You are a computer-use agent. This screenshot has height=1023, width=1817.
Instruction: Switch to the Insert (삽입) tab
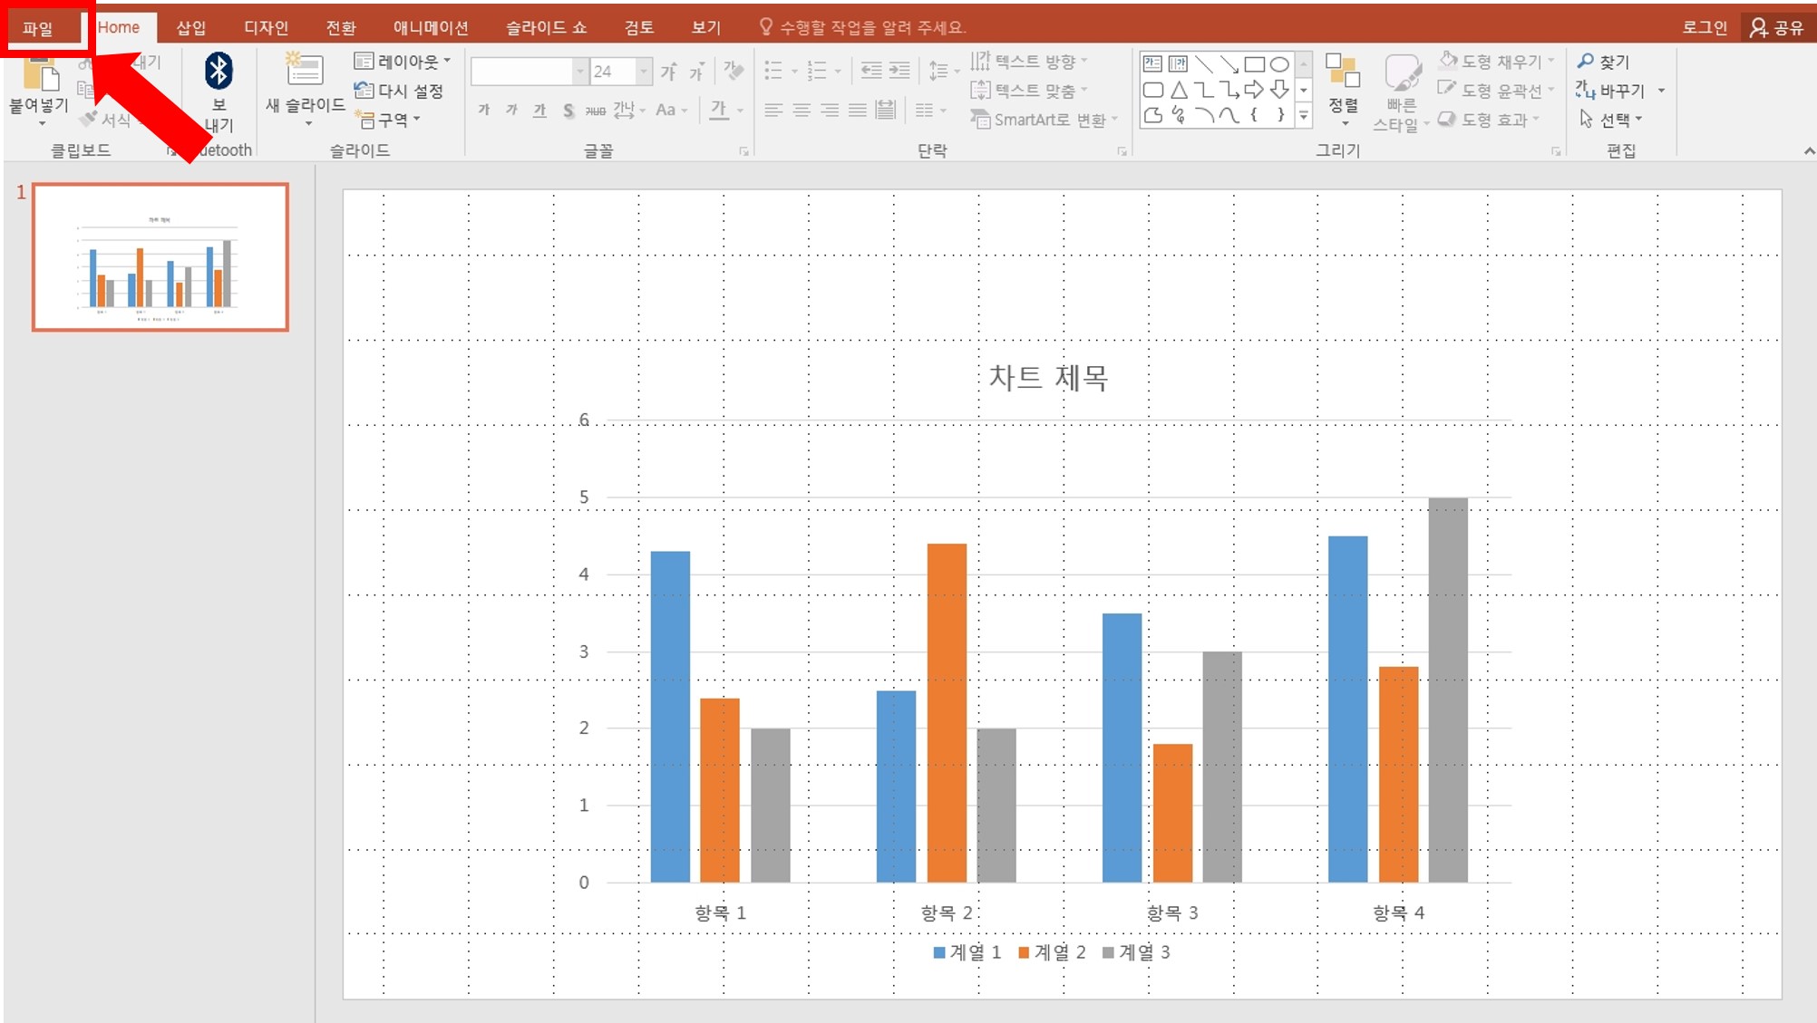[190, 28]
